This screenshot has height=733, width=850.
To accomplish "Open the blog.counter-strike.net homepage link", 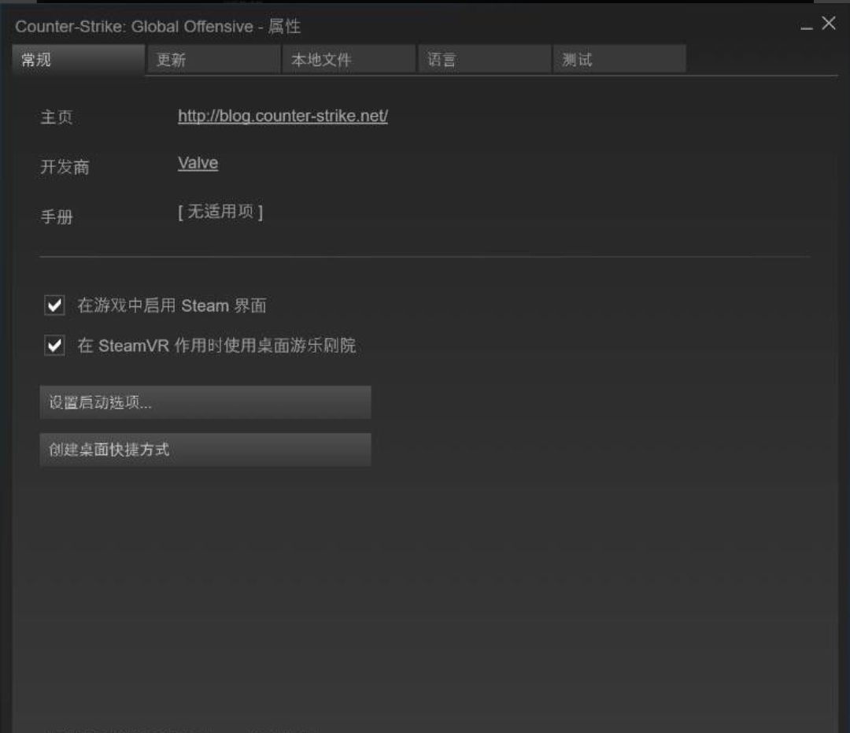I will click(283, 116).
